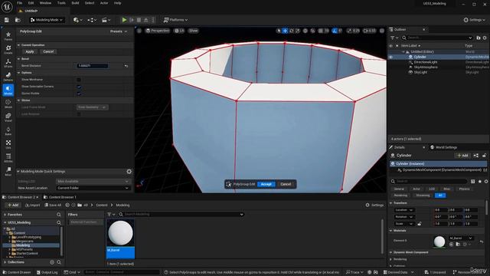Select the Modeling folder in tree

(x=23, y=245)
